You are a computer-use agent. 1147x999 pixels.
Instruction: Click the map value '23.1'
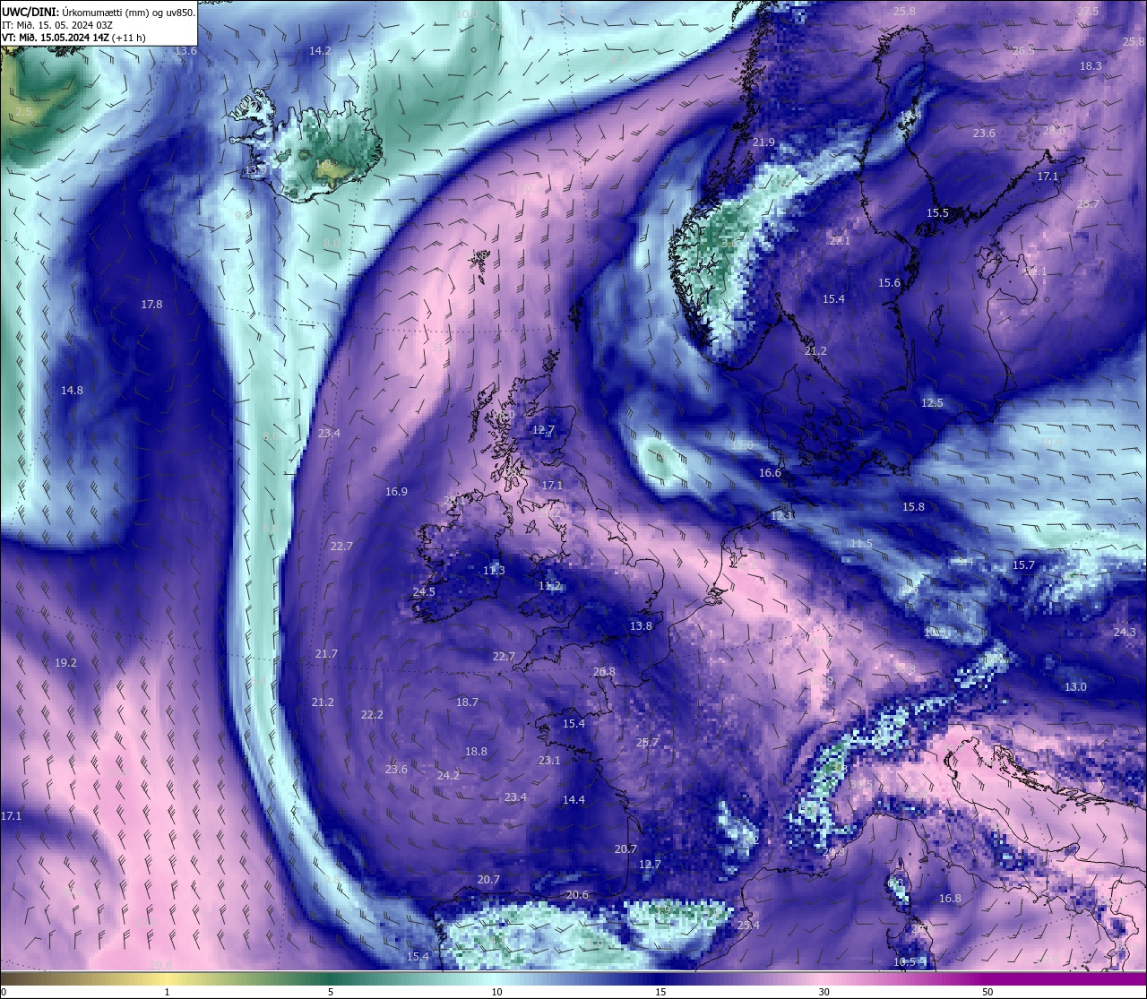548,761
